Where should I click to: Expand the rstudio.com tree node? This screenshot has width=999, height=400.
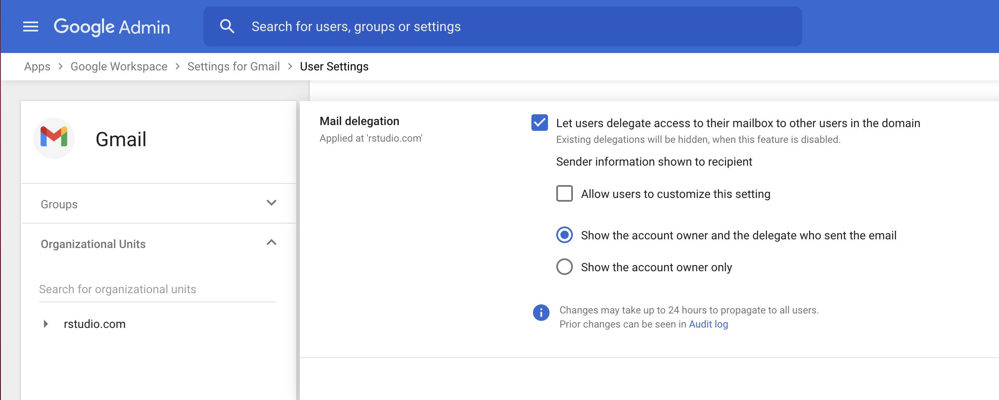tap(46, 324)
